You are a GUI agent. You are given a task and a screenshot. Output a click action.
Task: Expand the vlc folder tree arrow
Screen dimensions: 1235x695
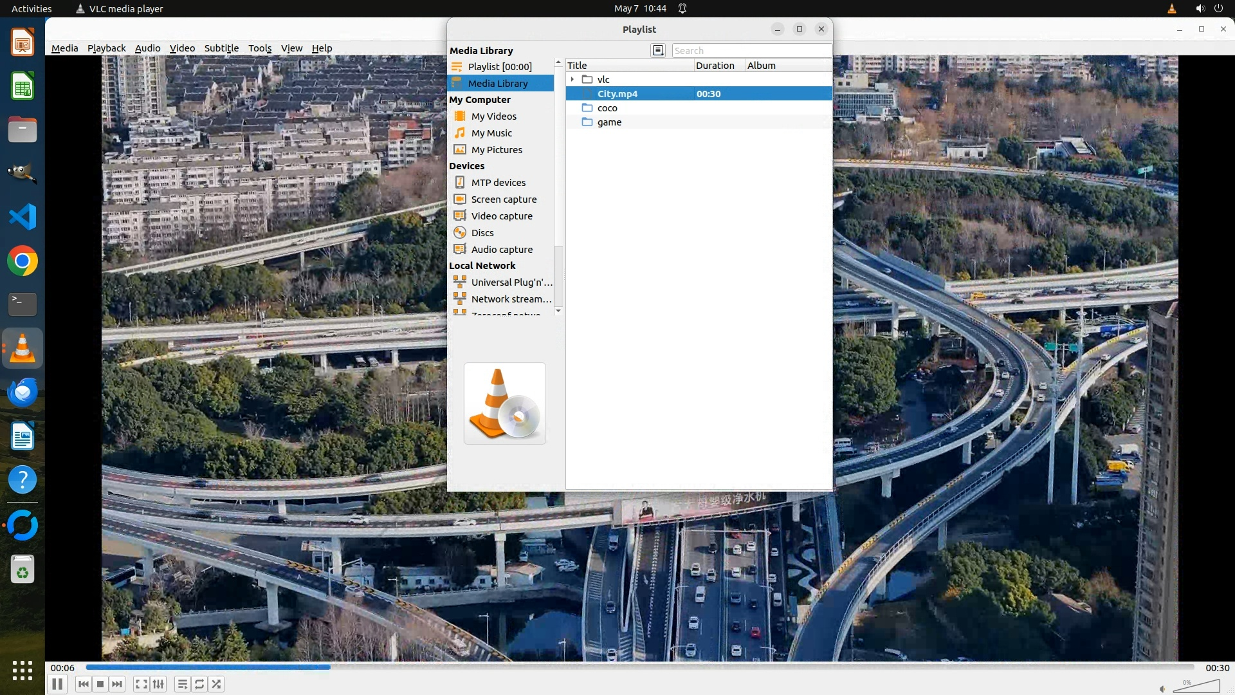pos(572,79)
